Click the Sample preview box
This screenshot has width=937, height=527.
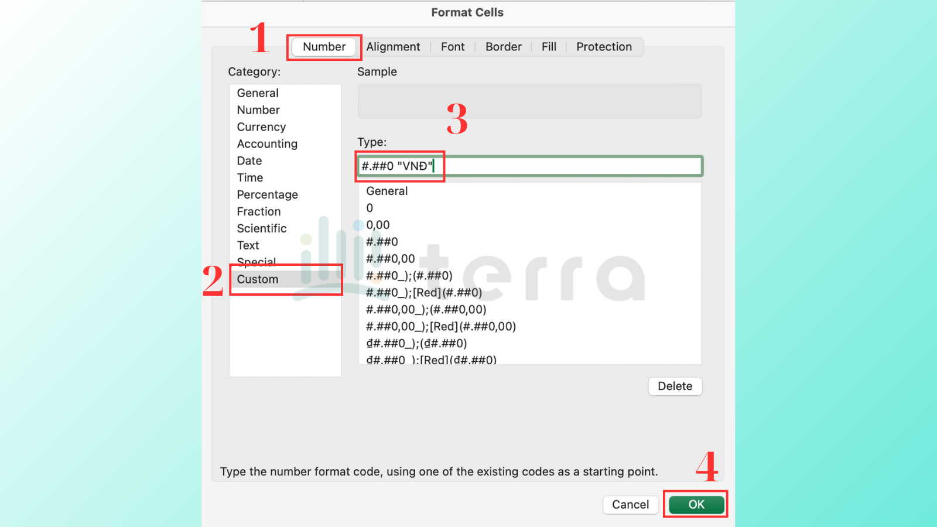click(530, 101)
